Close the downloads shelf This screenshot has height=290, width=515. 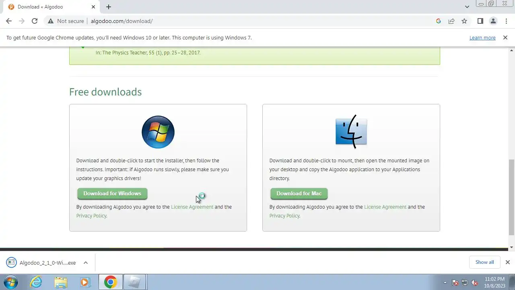click(507, 262)
